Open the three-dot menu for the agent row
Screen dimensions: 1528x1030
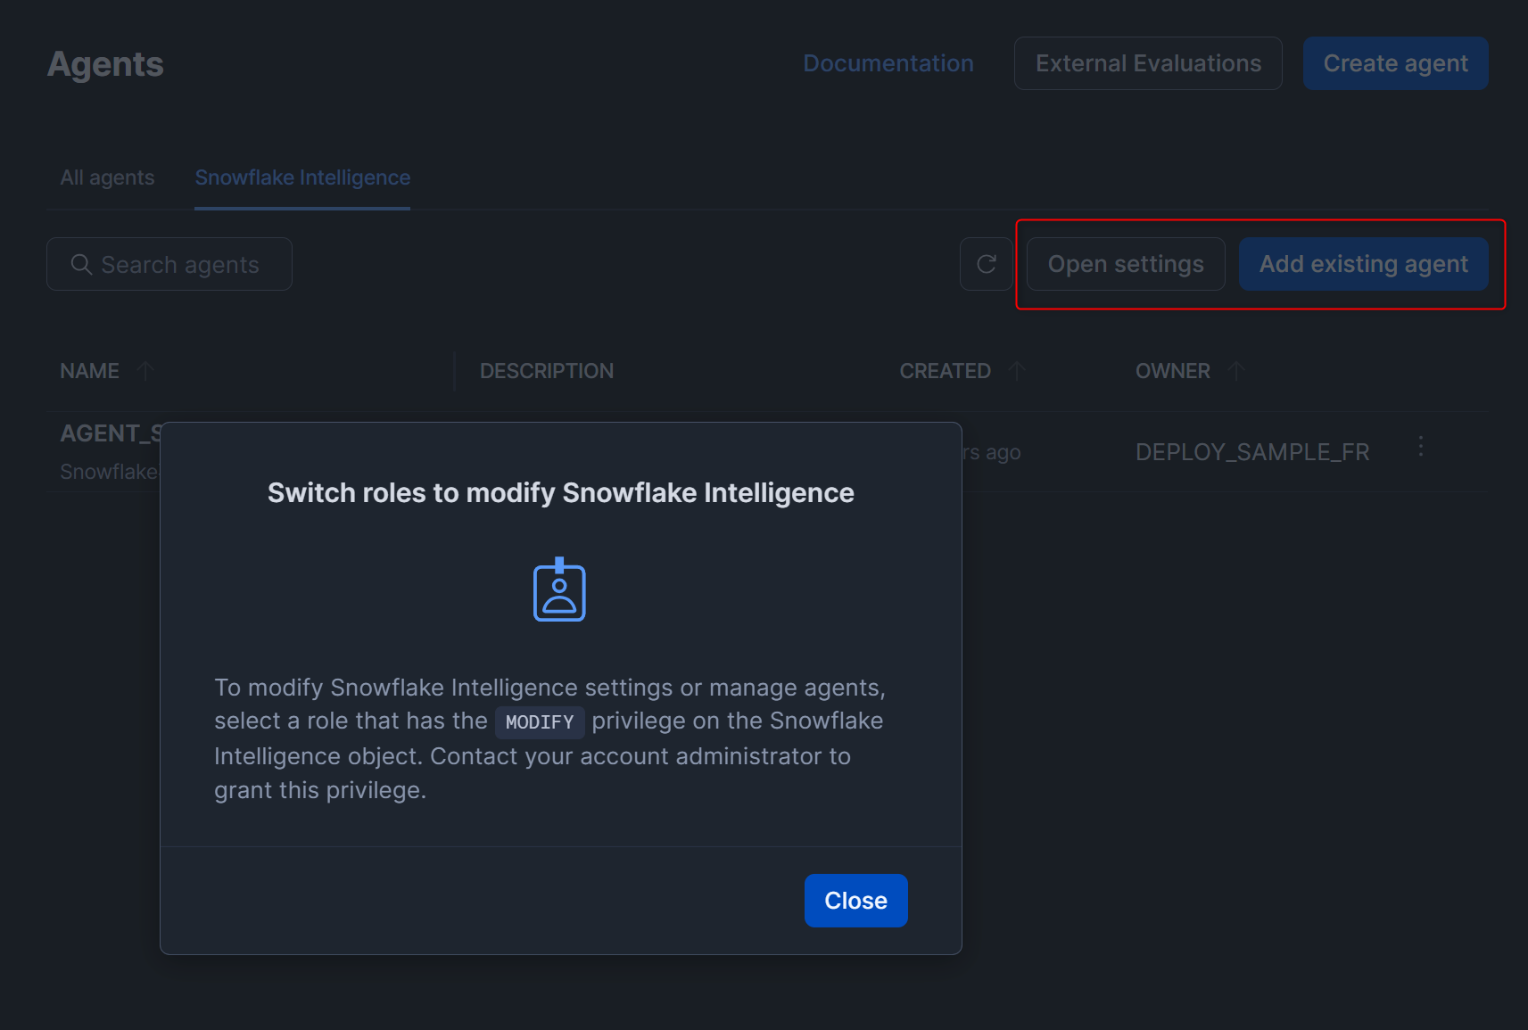tap(1420, 447)
